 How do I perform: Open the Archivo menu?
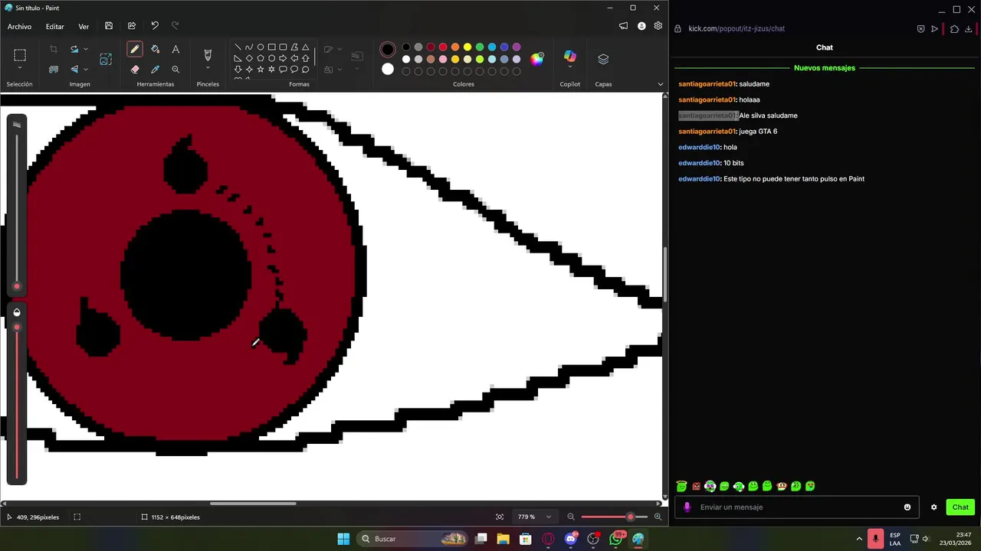click(x=20, y=27)
